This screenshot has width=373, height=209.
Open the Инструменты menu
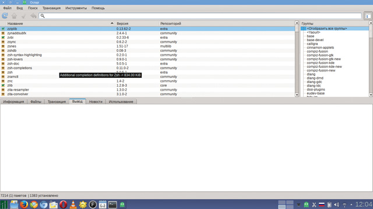[76, 8]
